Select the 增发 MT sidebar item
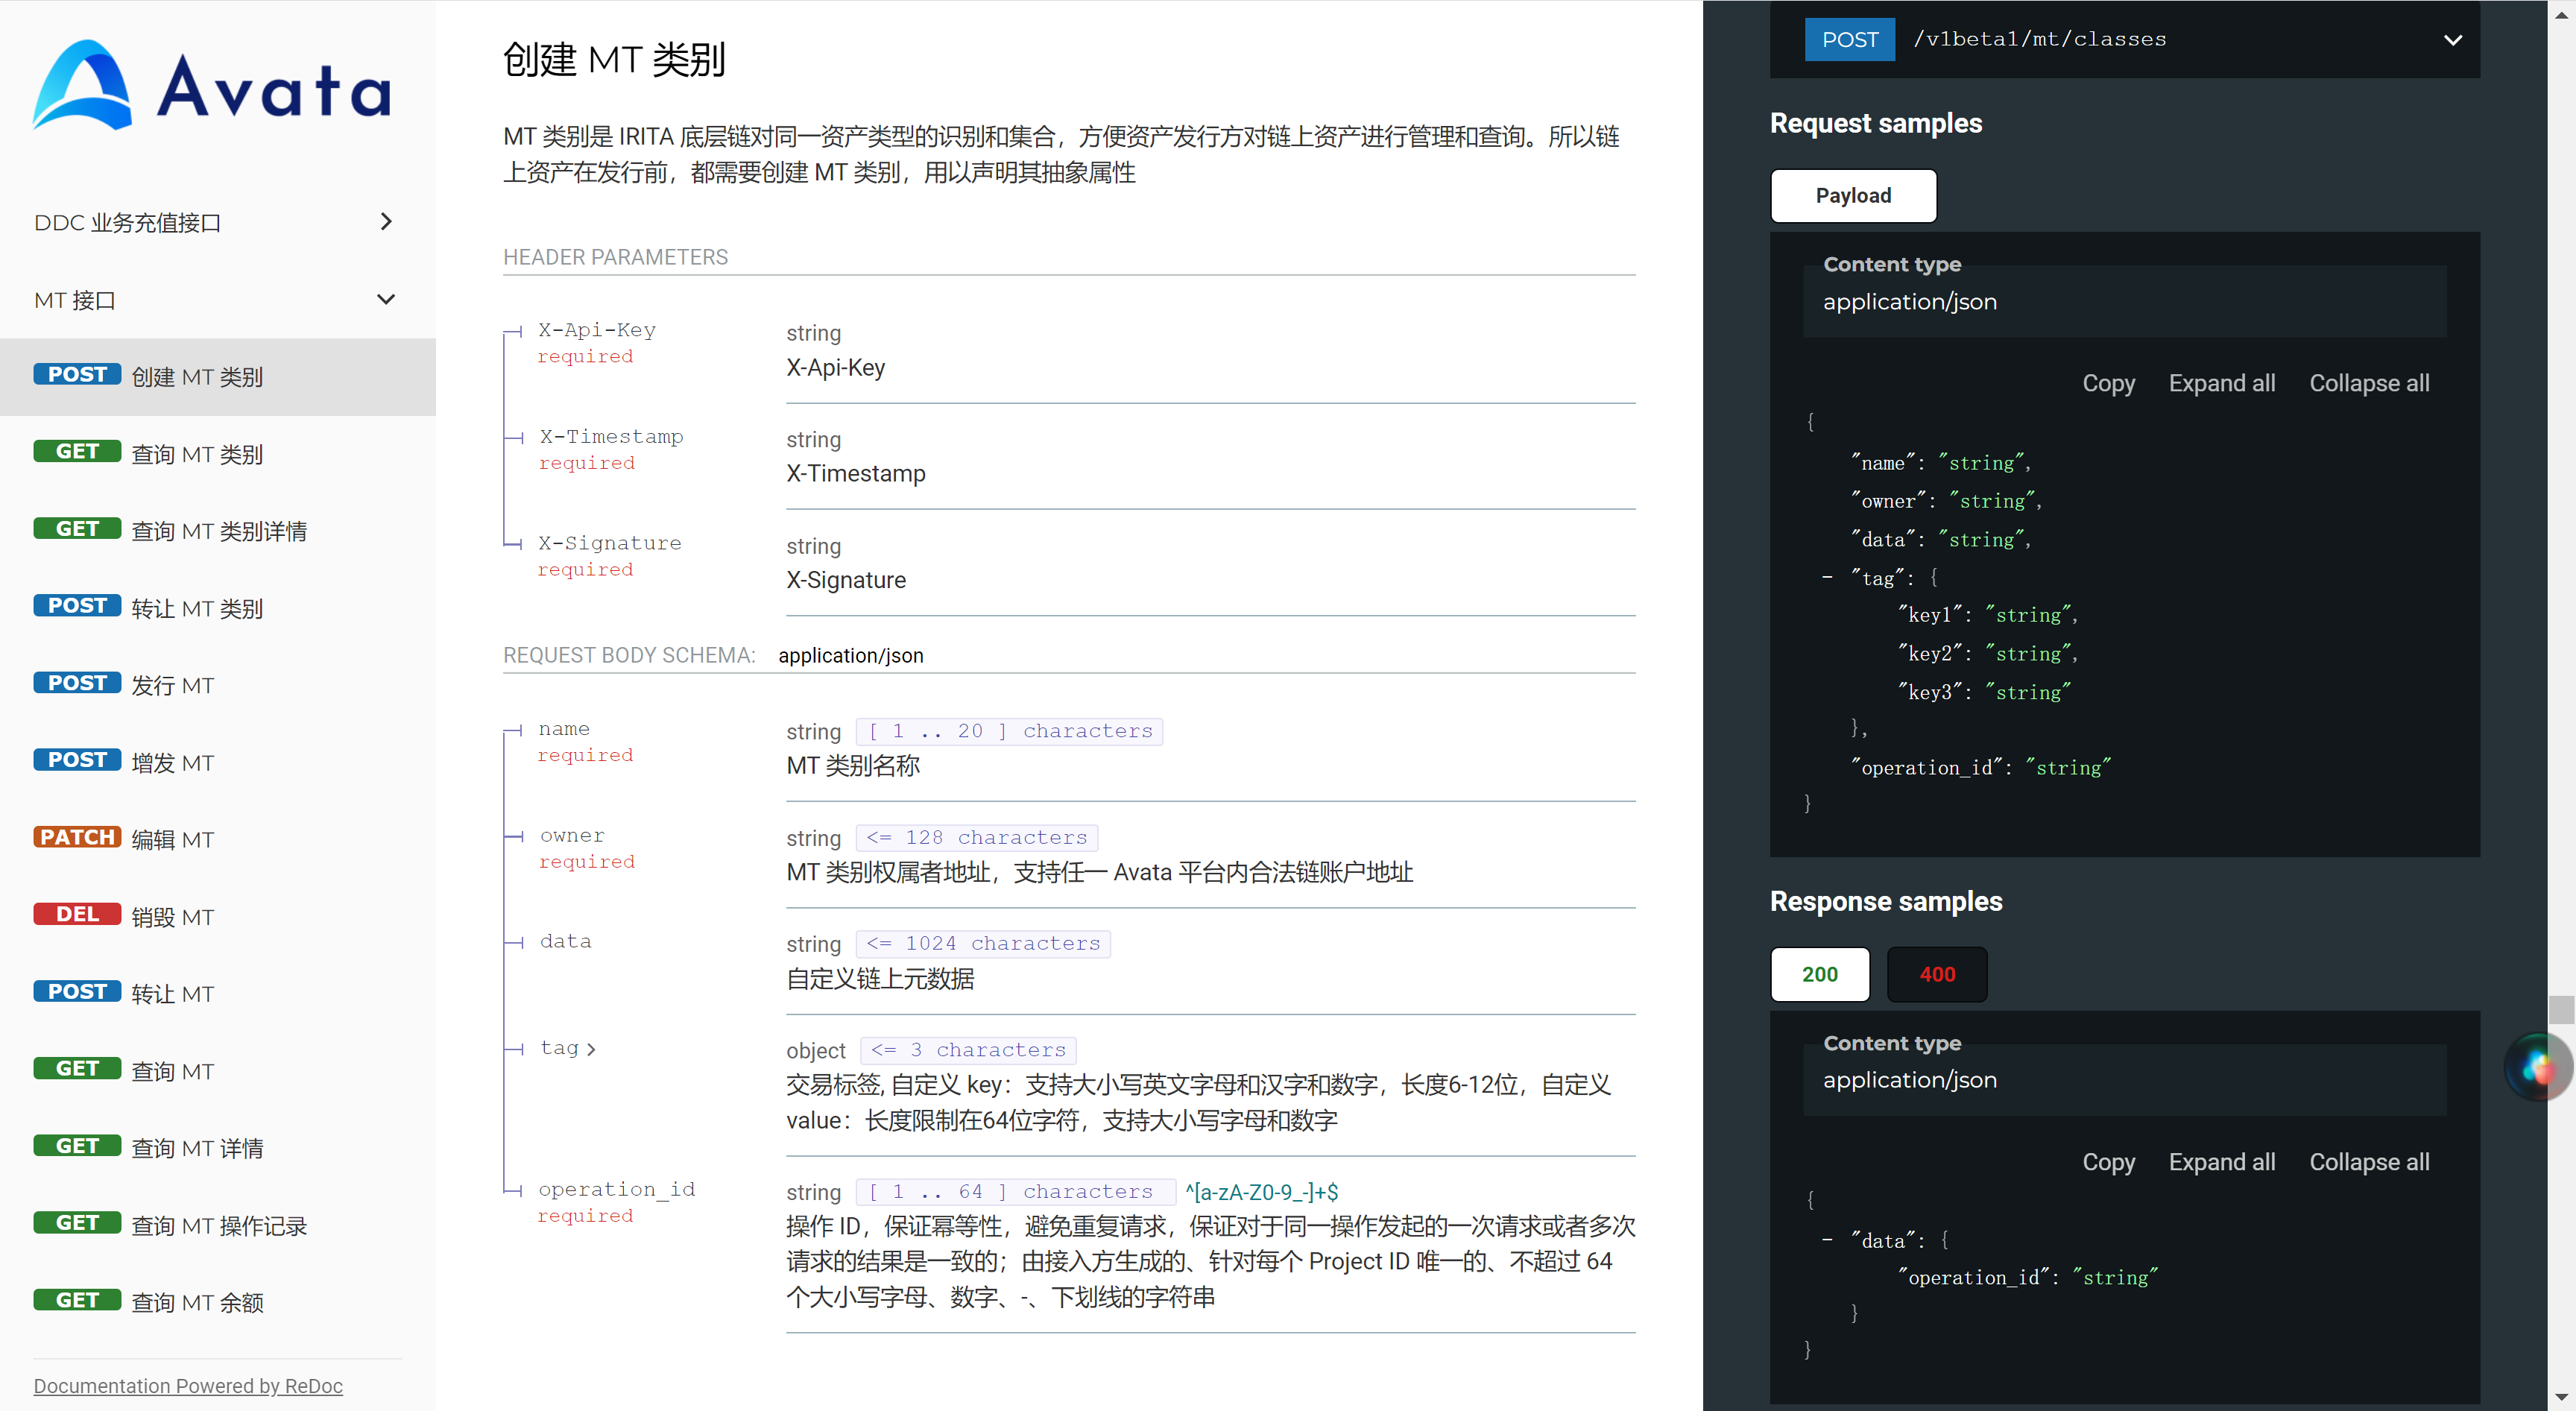2576x1411 pixels. [217, 762]
